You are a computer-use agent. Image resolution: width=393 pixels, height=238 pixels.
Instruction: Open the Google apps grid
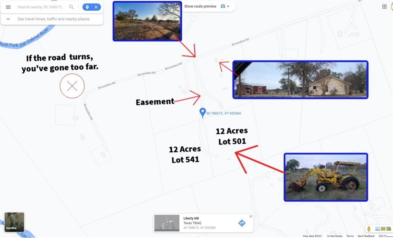[384, 7]
